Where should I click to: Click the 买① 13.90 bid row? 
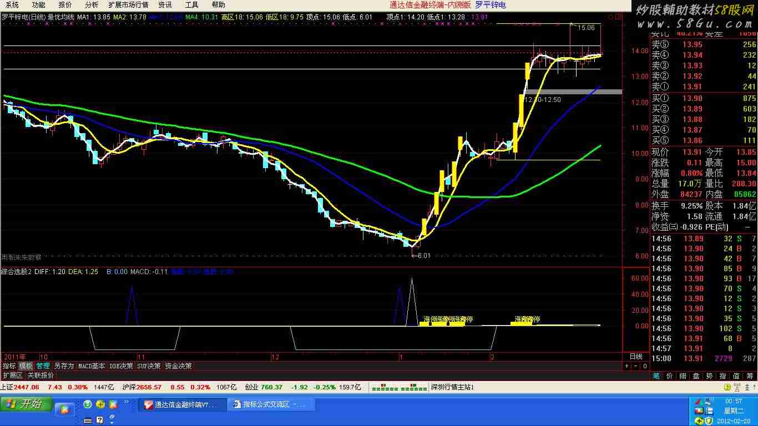tap(704, 98)
